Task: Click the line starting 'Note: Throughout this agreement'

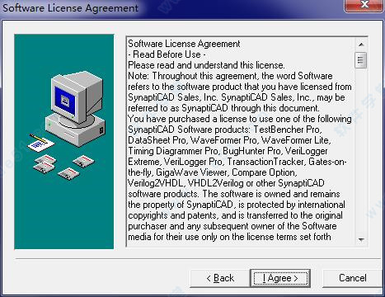Action: [230, 76]
